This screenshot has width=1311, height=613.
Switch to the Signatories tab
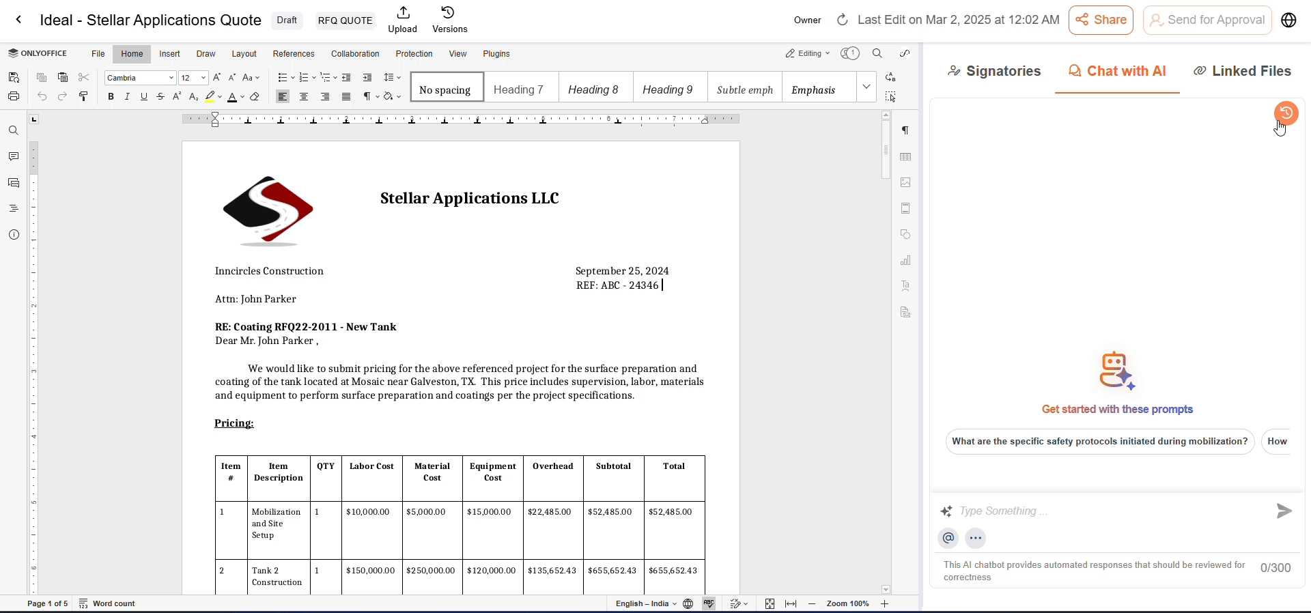(995, 71)
